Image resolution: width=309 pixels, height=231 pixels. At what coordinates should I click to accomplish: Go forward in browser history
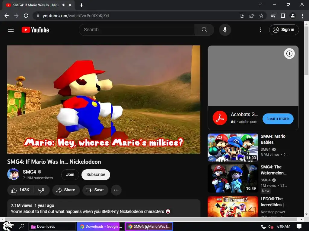coord(16,16)
